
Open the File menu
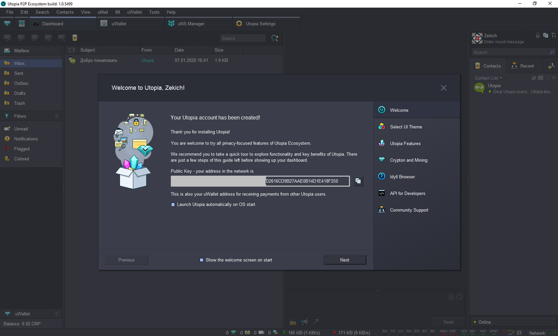[x=10, y=12]
